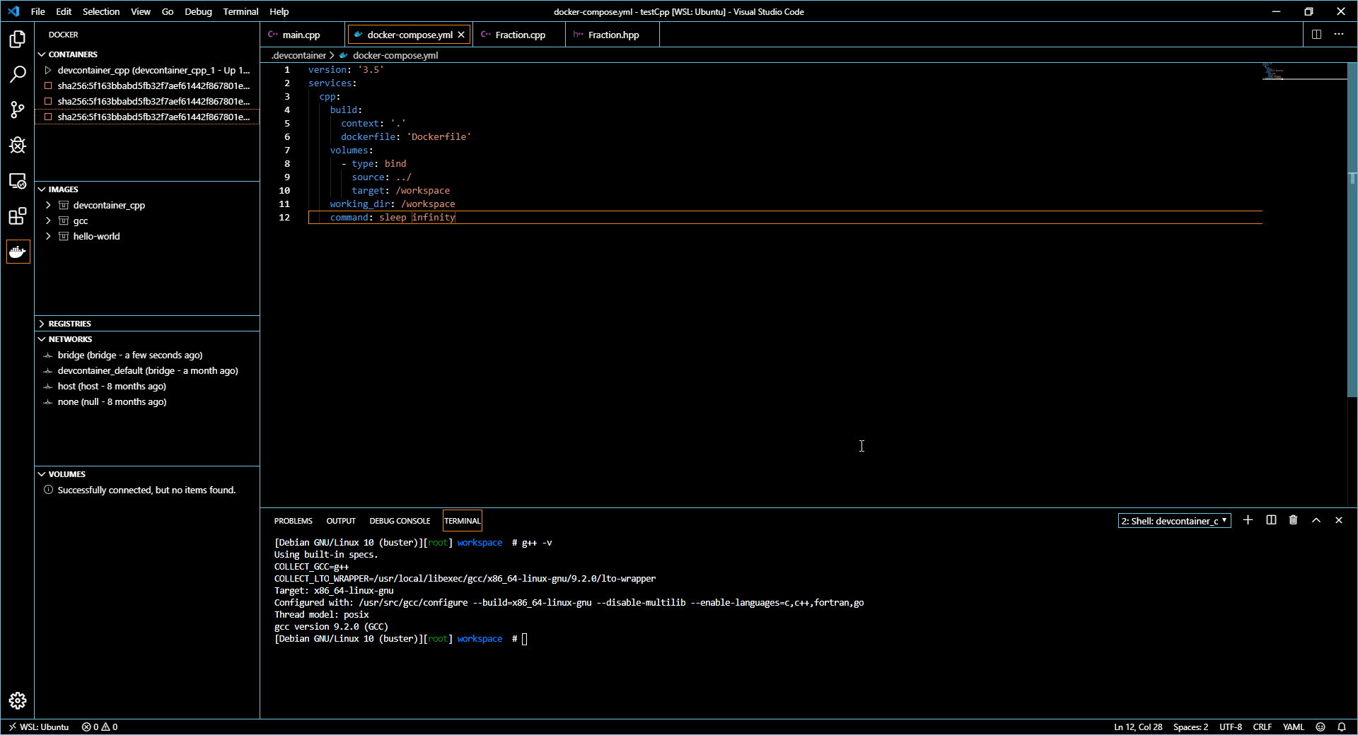Image resolution: width=1358 pixels, height=735 pixels.
Task: Open Source Control view
Action: click(18, 110)
